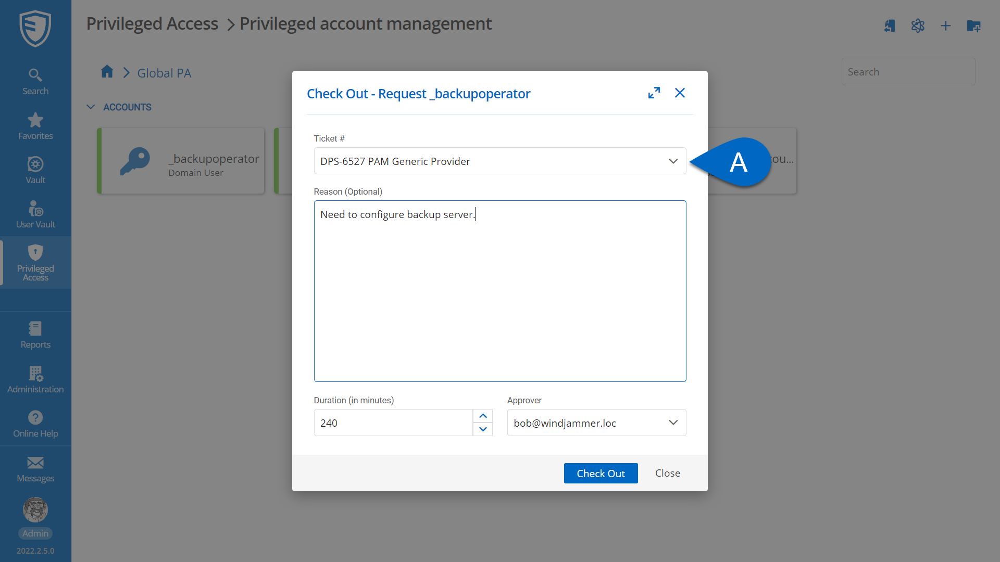Open Messages from the sidebar

pos(35,469)
